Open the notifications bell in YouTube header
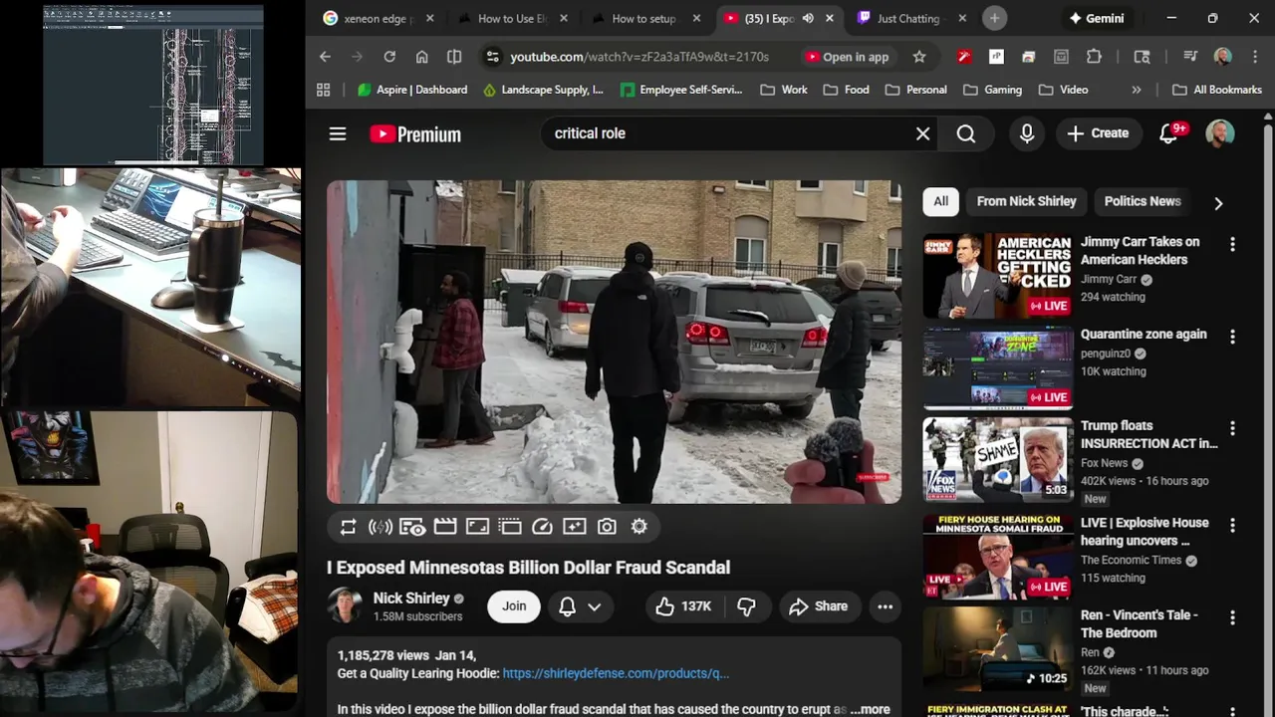The height and width of the screenshot is (717, 1275). point(1169,133)
